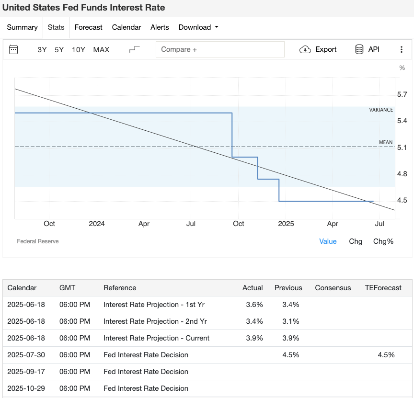This screenshot has height=398, width=414.
Task: Export the chart using the cloud icon
Action: pyautogui.click(x=305, y=49)
